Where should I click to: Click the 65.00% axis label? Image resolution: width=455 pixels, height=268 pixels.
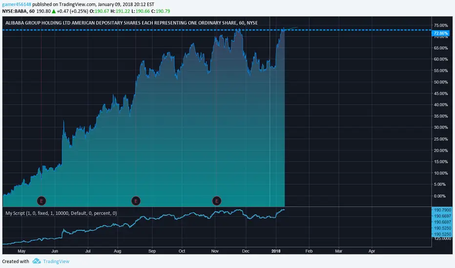pyautogui.click(x=441, y=48)
